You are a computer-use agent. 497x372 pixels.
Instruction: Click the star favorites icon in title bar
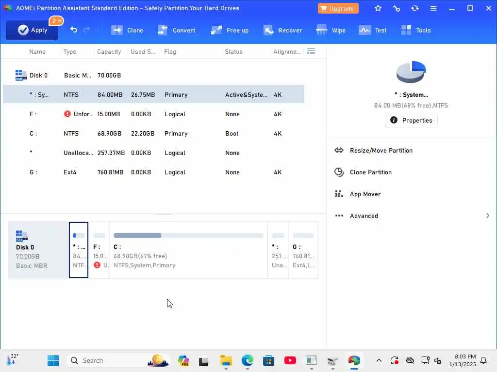click(378, 8)
